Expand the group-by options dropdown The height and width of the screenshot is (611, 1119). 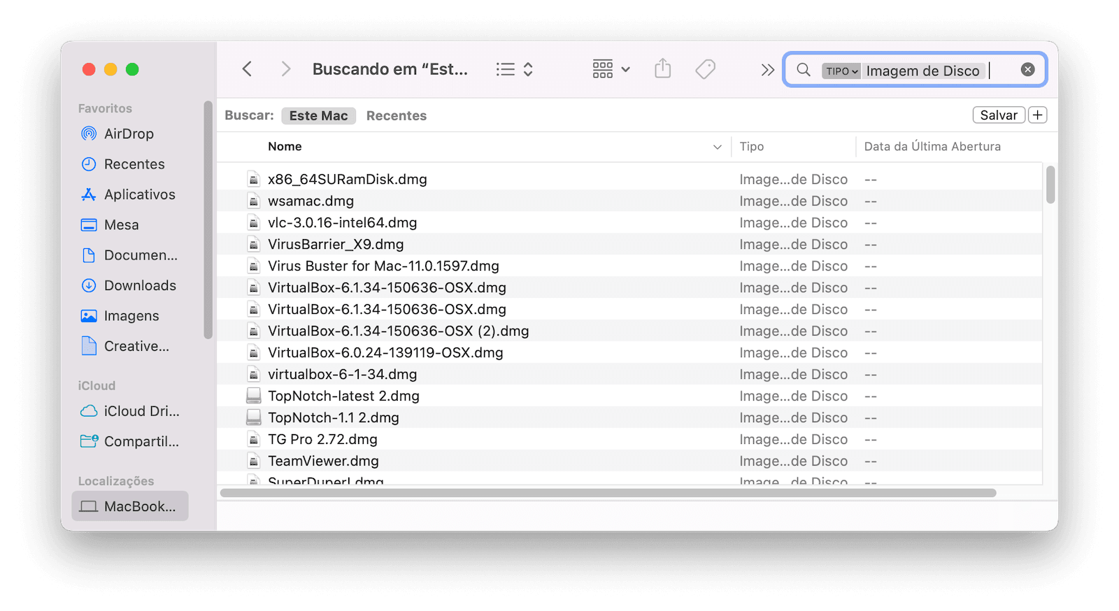611,69
